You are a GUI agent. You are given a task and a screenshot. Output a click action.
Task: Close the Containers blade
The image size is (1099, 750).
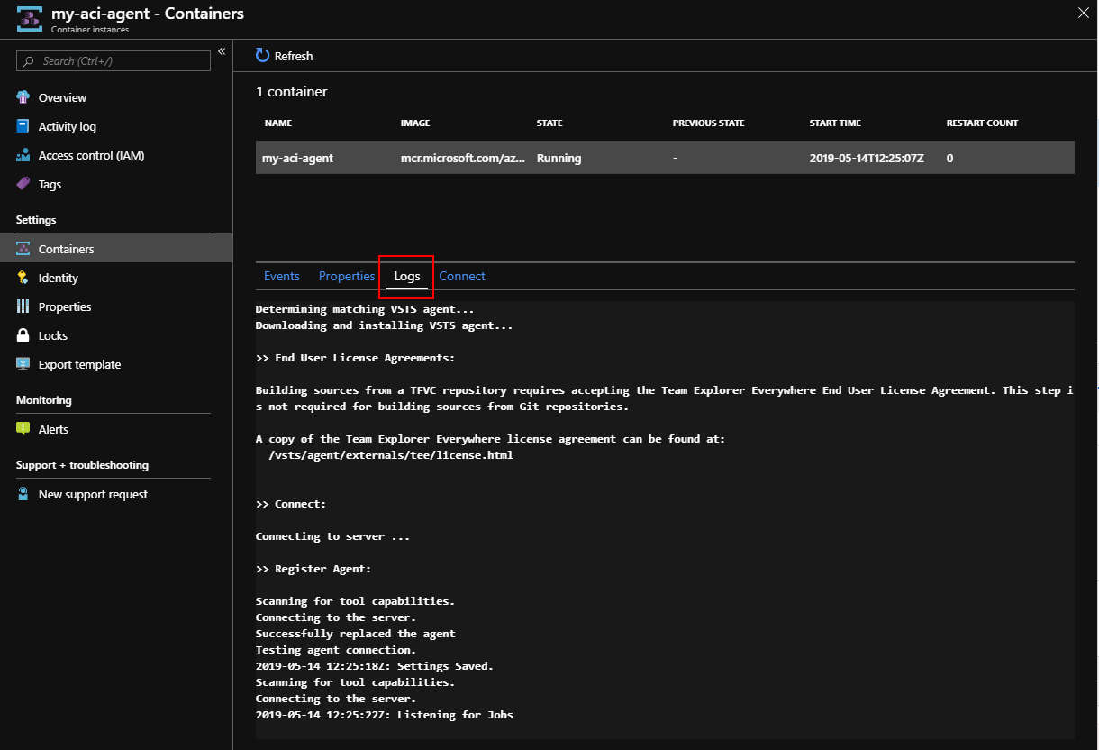1083,11
